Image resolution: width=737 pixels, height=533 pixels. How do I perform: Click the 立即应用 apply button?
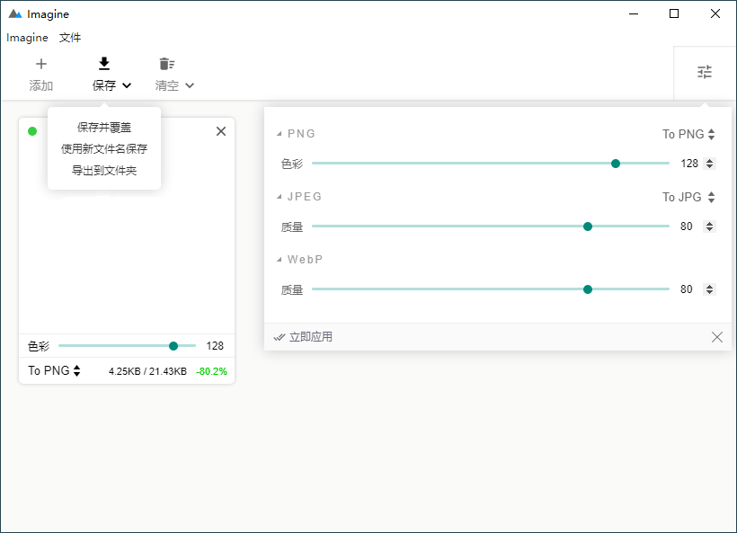304,337
